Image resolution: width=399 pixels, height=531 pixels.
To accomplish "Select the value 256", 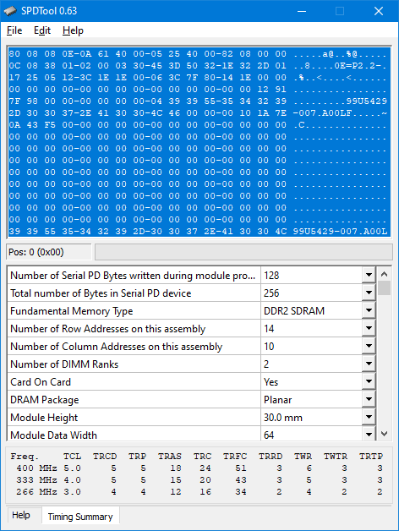I will pyautogui.click(x=271, y=293).
